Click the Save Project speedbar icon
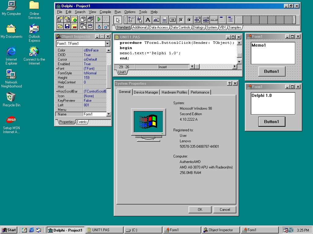 (67, 19)
